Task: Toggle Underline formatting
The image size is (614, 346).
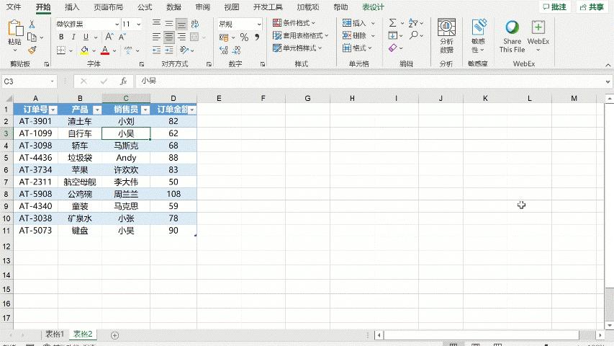Action: pyautogui.click(x=86, y=37)
